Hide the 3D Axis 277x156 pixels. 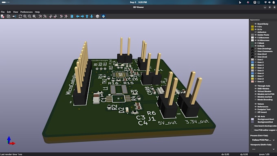[256, 116]
